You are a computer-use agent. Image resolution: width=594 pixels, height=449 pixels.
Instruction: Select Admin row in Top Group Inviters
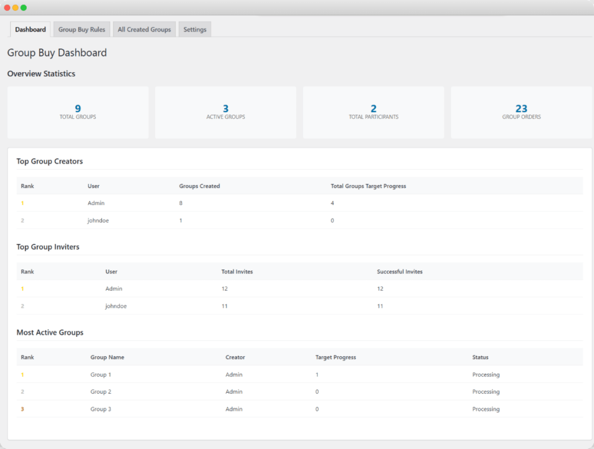tap(114, 289)
